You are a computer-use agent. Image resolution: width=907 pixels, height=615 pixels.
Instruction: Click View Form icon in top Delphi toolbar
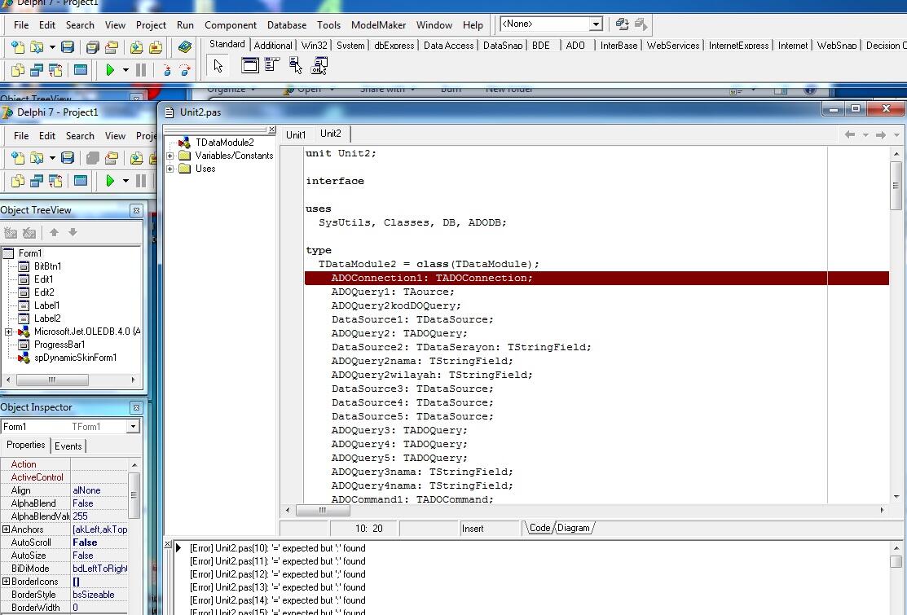click(37, 71)
